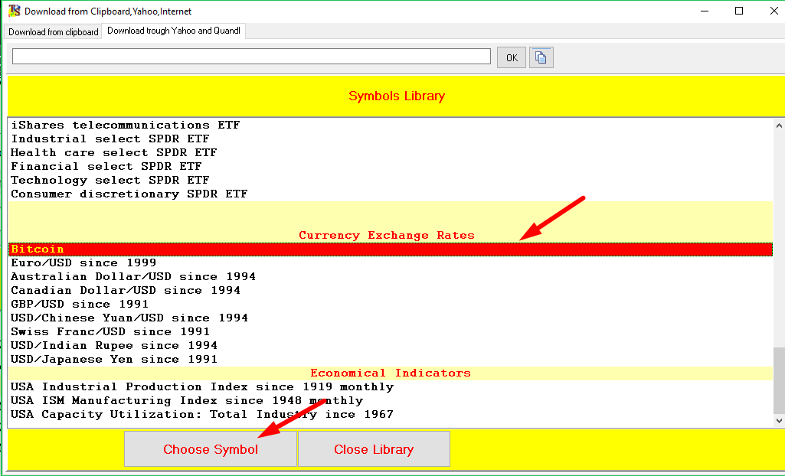The width and height of the screenshot is (785, 476).
Task: Select GBP/USD since 1991 entry
Action: [80, 305]
